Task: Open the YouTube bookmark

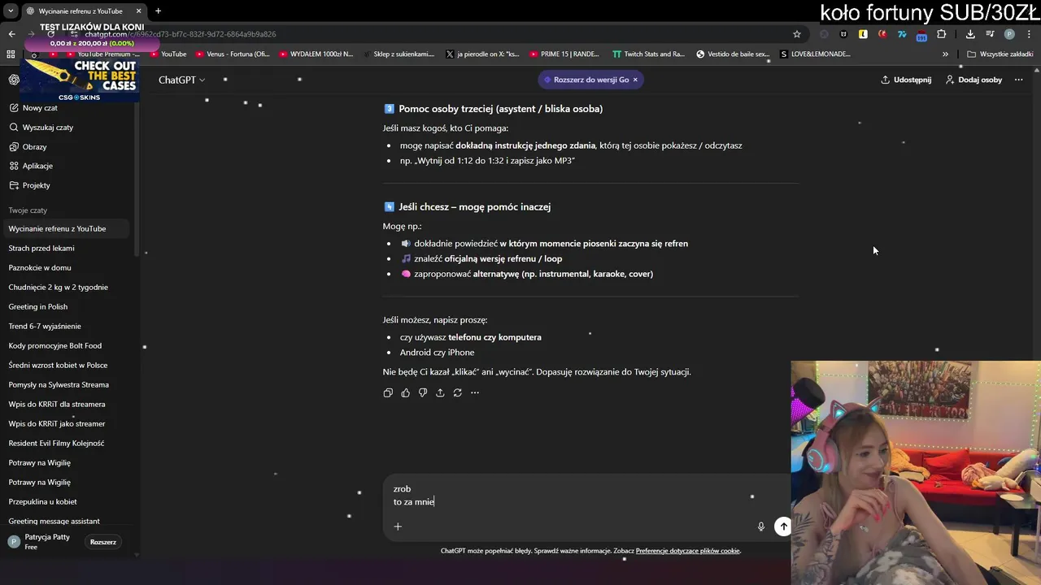Action: (167, 54)
